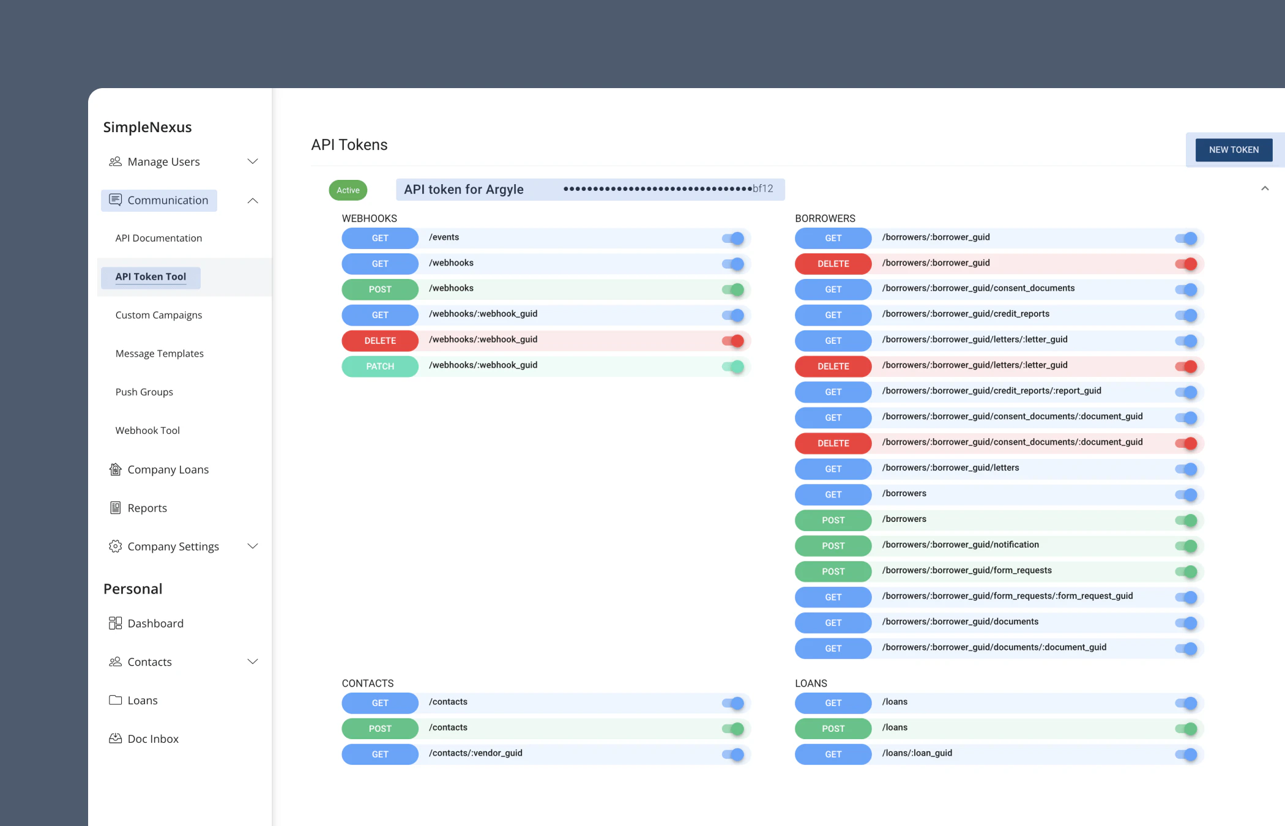The image size is (1285, 826).
Task: Select the Dashboard grid icon
Action: click(115, 623)
